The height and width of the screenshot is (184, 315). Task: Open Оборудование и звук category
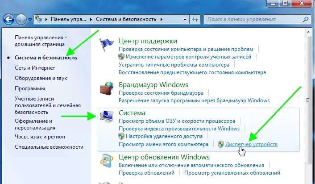click(41, 78)
